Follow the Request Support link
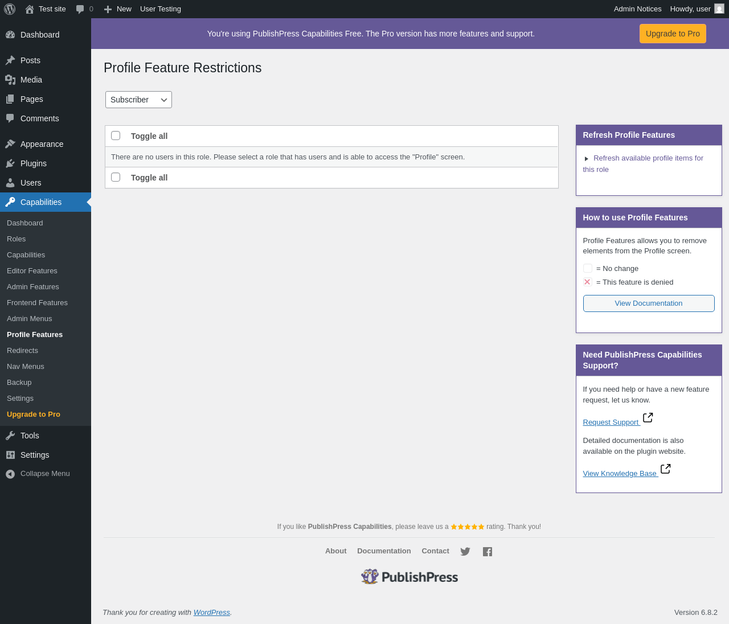 coord(611,422)
